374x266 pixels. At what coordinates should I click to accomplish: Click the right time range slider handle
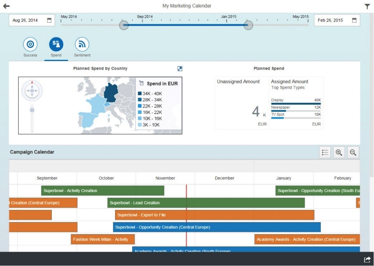click(x=248, y=25)
